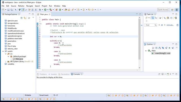This screenshot has width=181, height=102.
Task: Click the editor vertical scrollbar thumb
Action: coord(139,39)
